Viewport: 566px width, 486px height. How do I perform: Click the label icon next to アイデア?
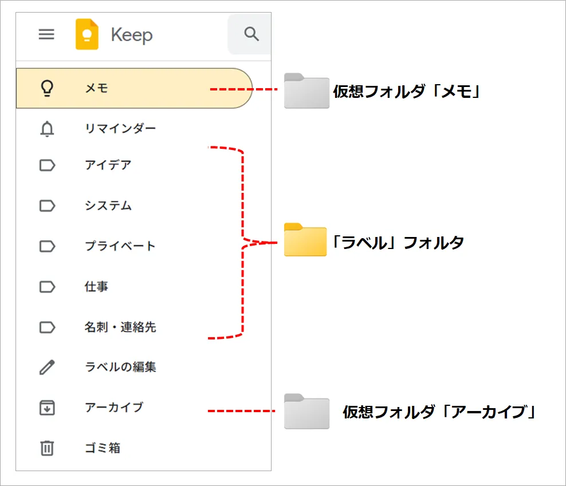click(47, 165)
